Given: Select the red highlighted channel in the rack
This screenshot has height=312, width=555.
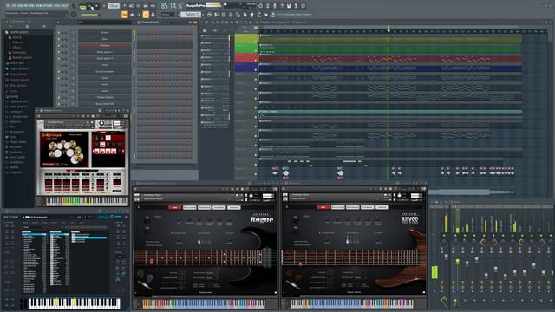Looking at the screenshot, I should tap(105, 45).
